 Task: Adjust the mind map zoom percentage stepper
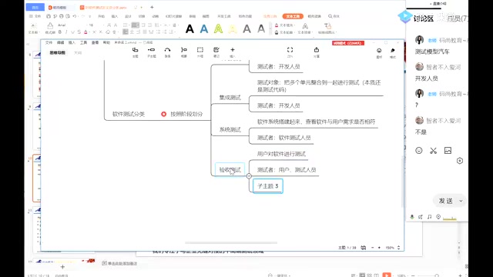click(399, 248)
